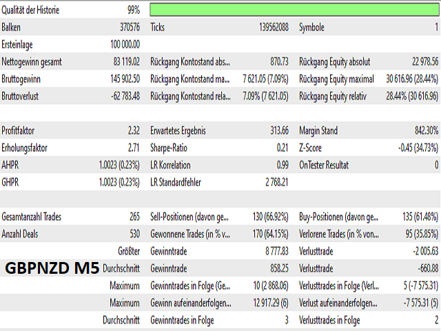The height and width of the screenshot is (331, 441).
Task: Click the GHPR label
Action: pos(10,182)
